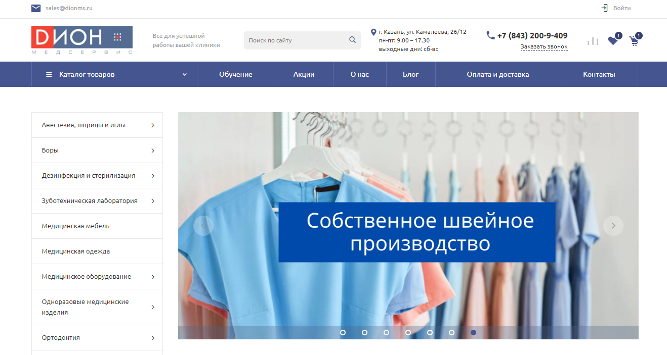Expand Анестезия, шприцы и иглы submenu arrow
The width and height of the screenshot is (667, 355).
153,125
